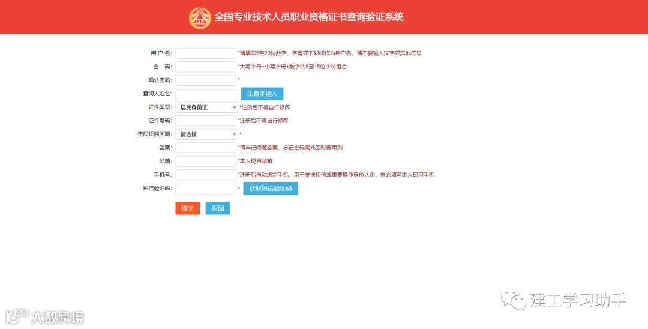Screen dimensions: 648x329
Task: Click the phone hint 注册后自动绑定手机
Action: 336,175
